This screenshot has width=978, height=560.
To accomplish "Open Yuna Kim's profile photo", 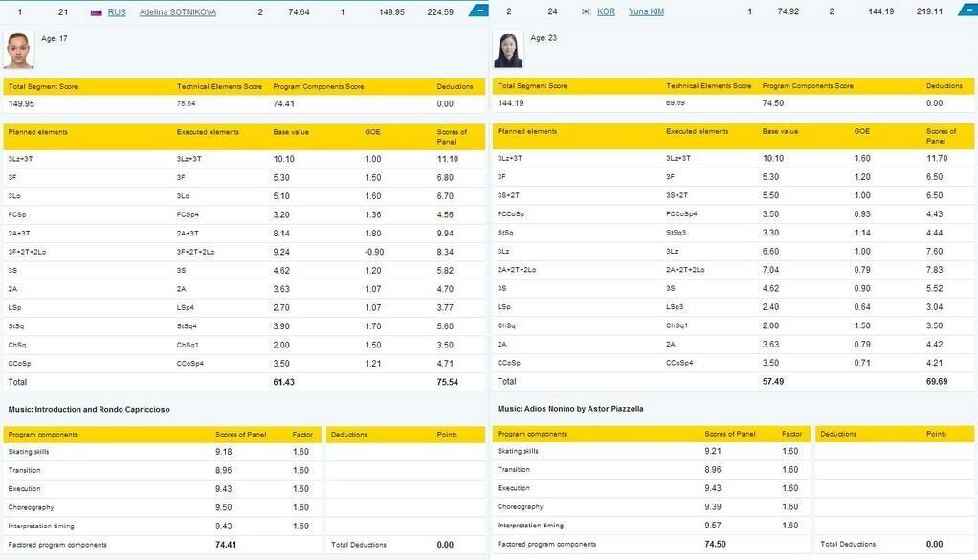I will (508, 50).
